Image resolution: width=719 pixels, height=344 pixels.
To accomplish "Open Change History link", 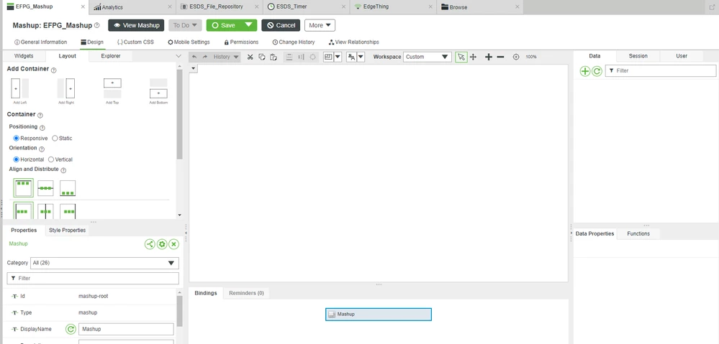I will click(x=294, y=42).
